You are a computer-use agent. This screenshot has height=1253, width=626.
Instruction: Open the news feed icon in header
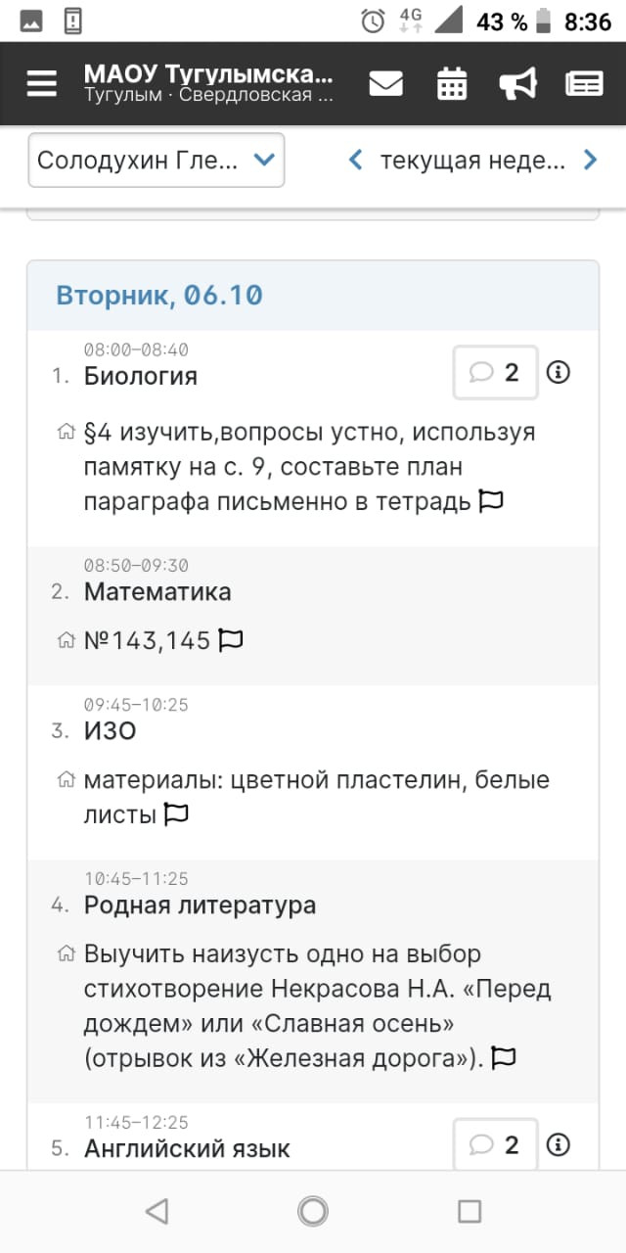coord(584,84)
